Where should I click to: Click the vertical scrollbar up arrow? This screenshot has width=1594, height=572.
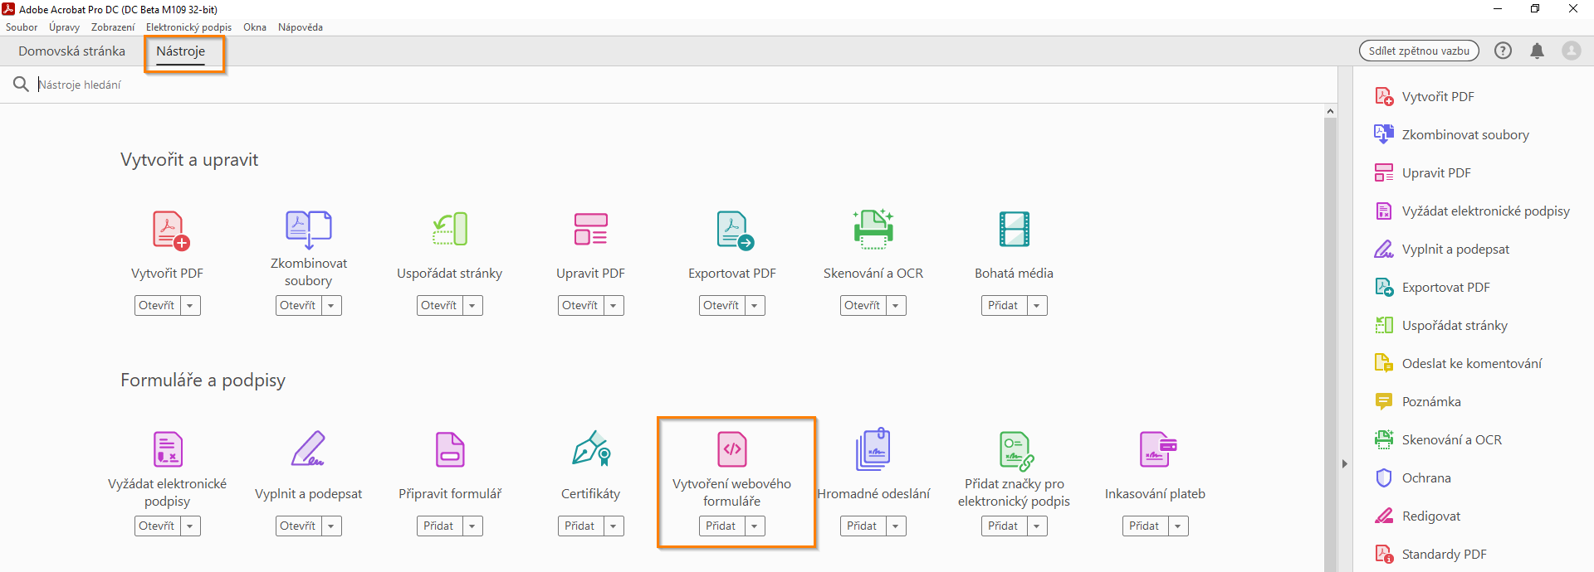[1331, 111]
